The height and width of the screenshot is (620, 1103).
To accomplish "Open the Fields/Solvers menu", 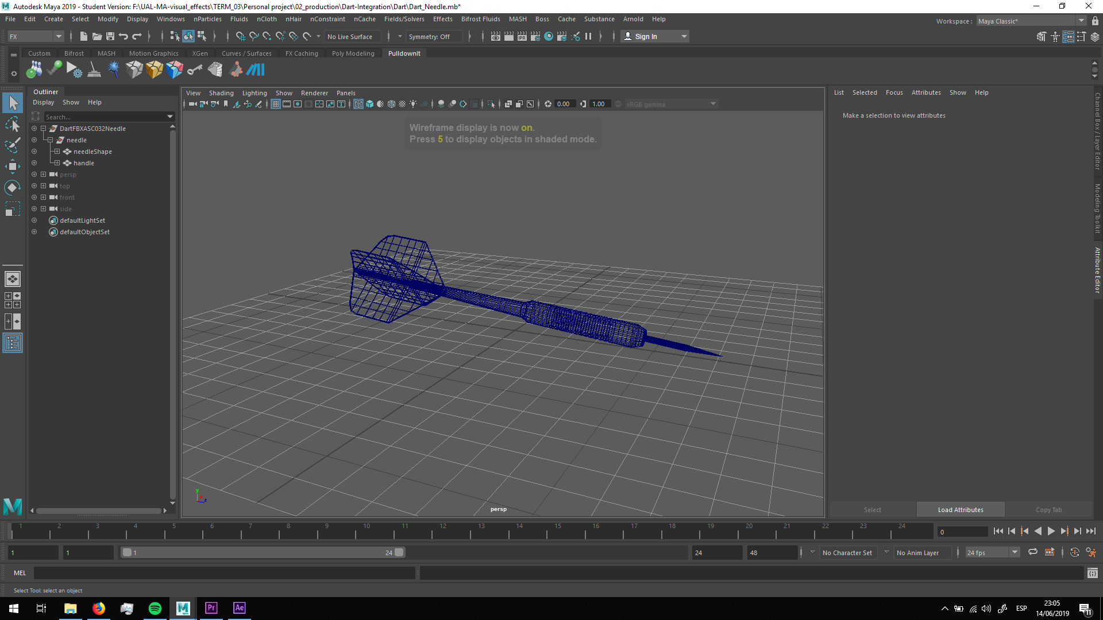I will coord(404,19).
